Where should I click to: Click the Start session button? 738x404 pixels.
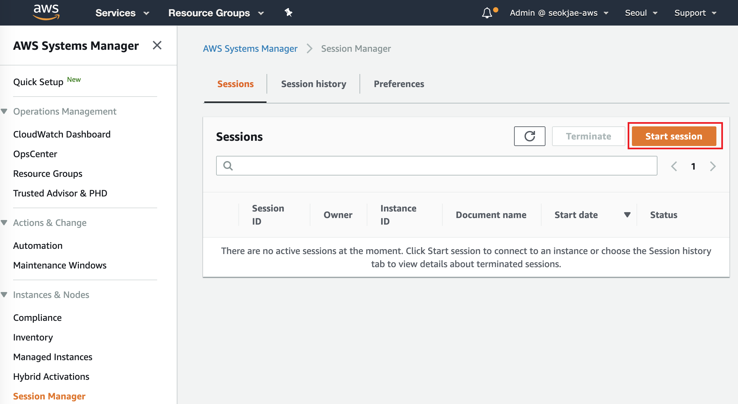click(674, 136)
